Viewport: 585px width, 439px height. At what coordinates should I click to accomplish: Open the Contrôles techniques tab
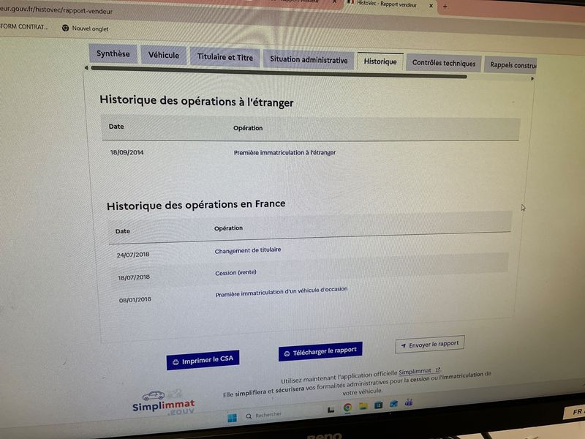[444, 64]
